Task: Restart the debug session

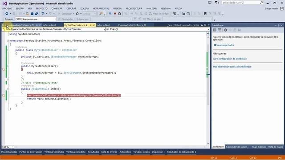Action: point(119,14)
